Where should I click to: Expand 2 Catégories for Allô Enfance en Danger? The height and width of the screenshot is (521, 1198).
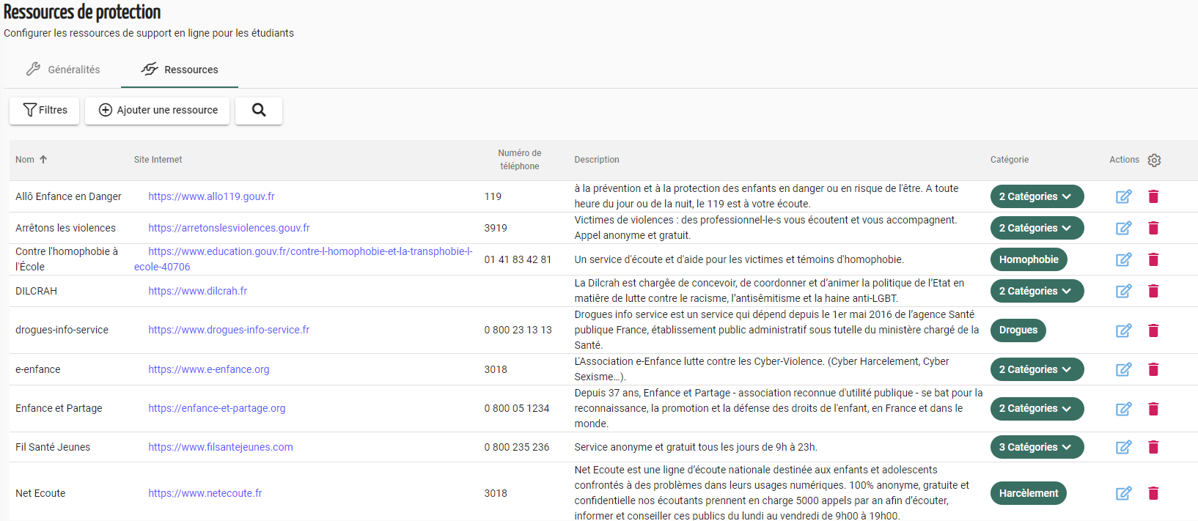point(1037,196)
